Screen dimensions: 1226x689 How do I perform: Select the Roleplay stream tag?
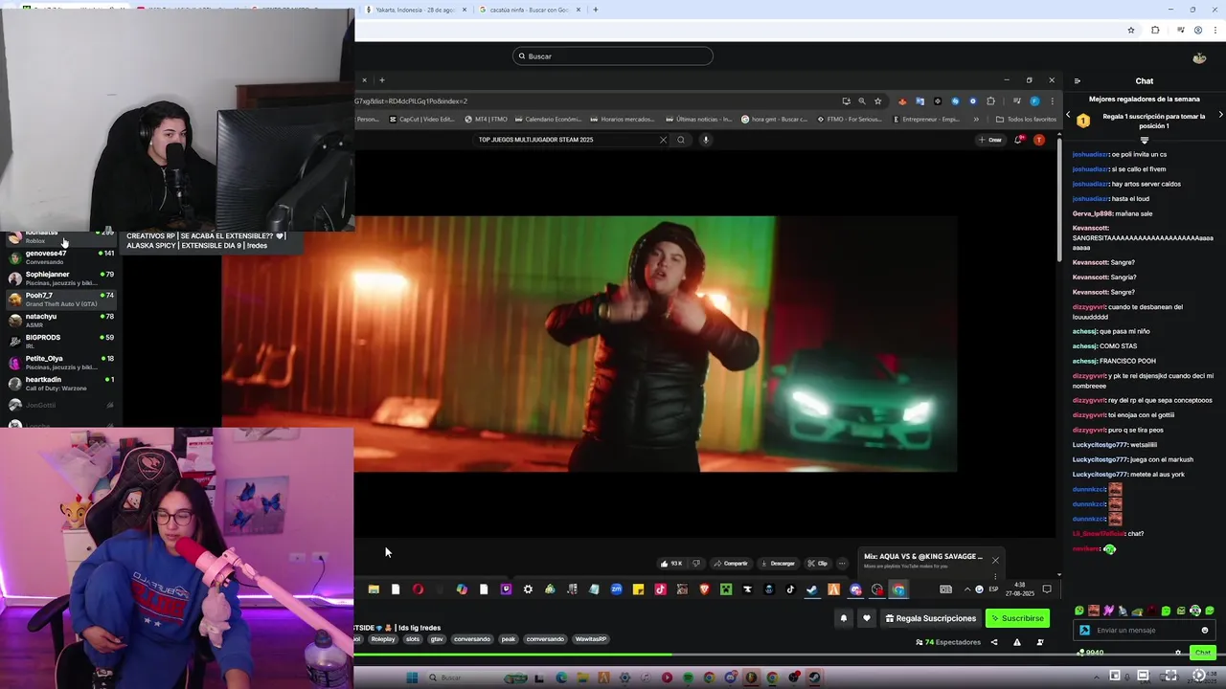point(383,639)
